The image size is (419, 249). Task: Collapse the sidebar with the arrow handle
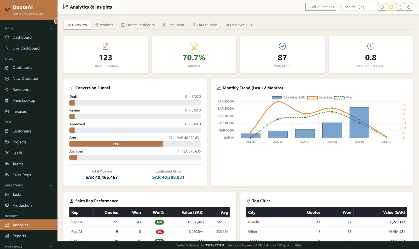pyautogui.click(x=56, y=21)
